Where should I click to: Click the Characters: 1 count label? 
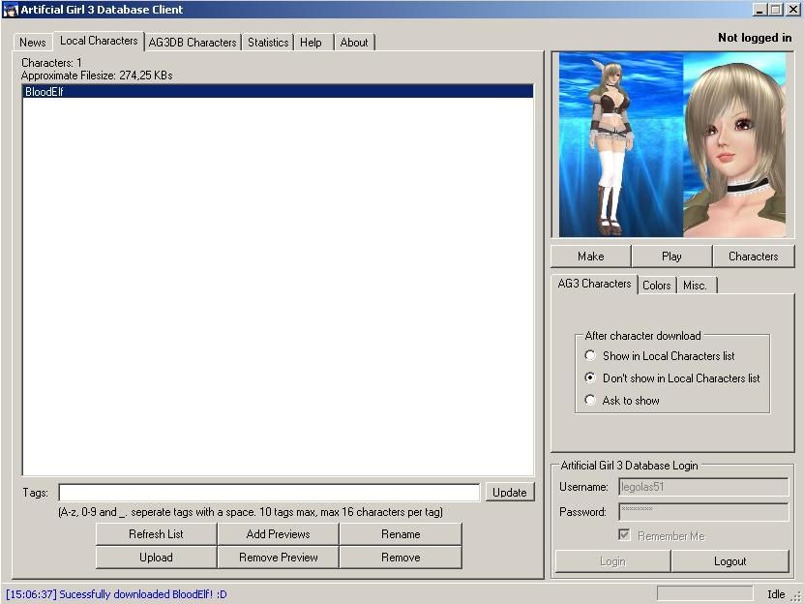[x=51, y=63]
